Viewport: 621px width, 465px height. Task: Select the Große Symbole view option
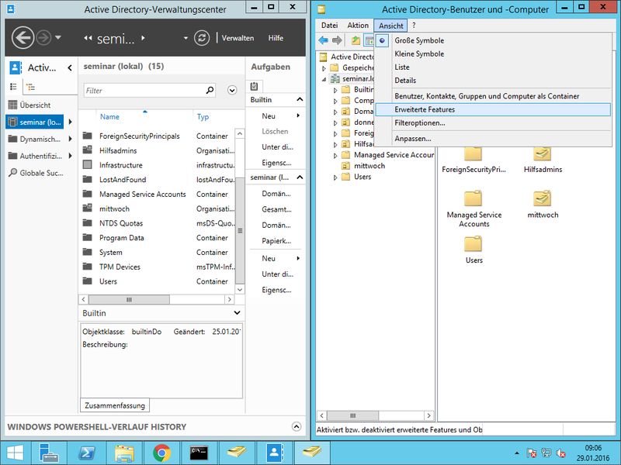point(419,40)
